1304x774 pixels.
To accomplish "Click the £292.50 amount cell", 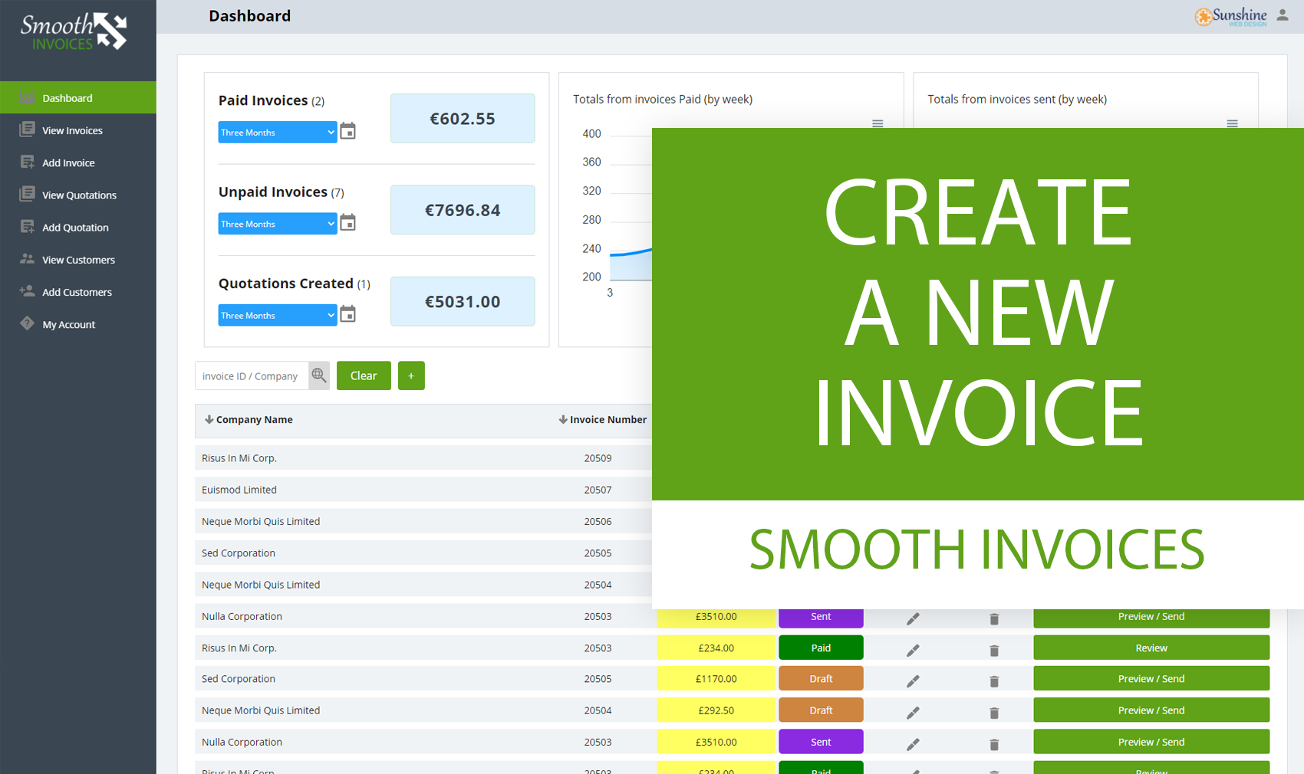I will tap(716, 710).
